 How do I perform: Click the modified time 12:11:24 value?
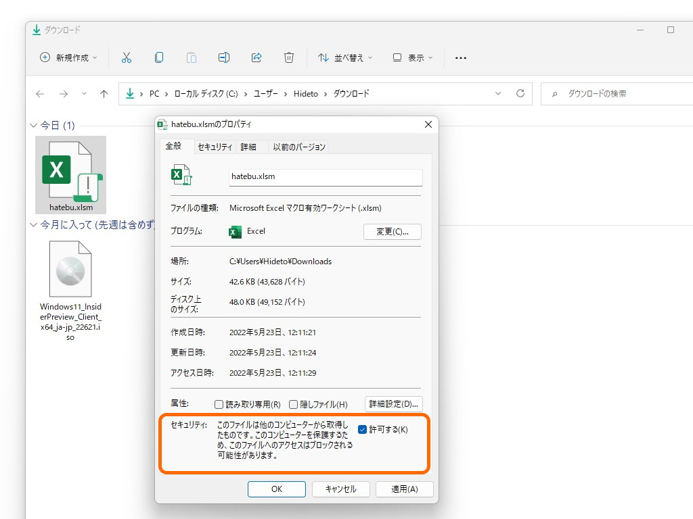tap(273, 353)
